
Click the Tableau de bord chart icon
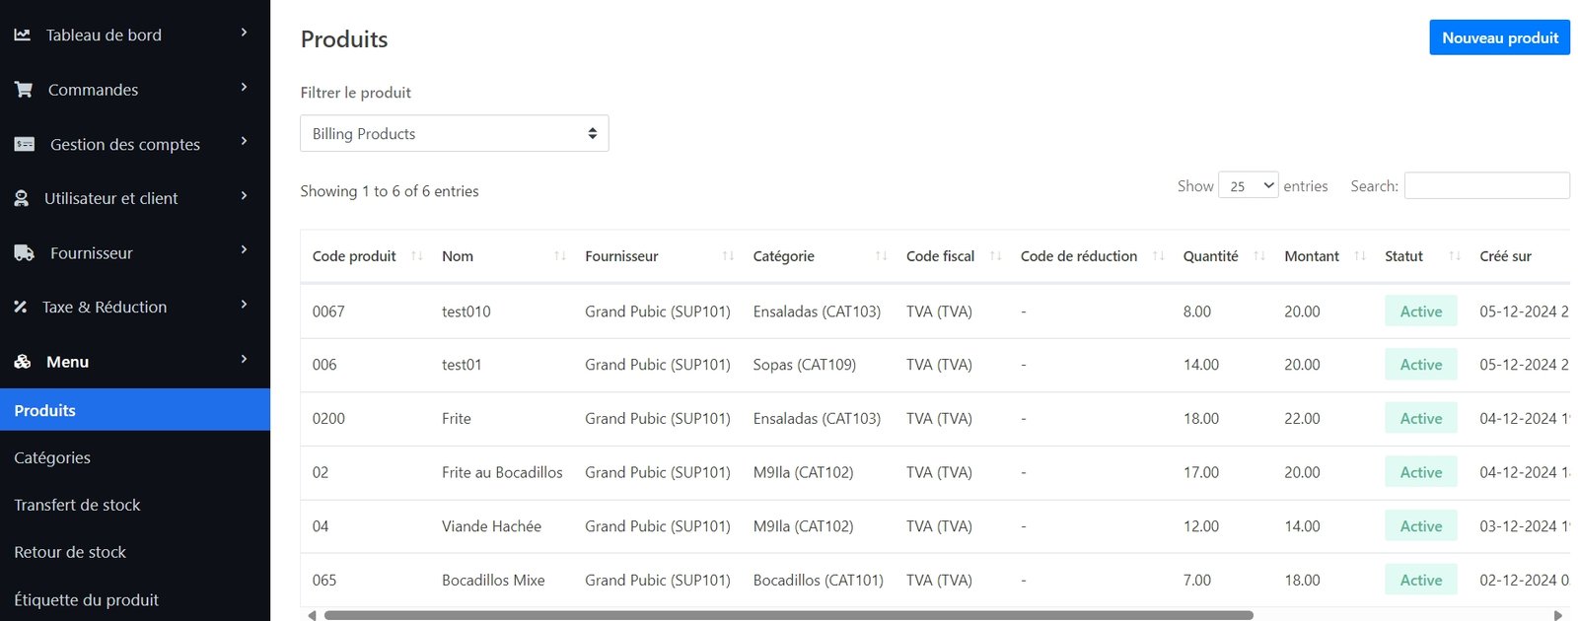pos(22,34)
